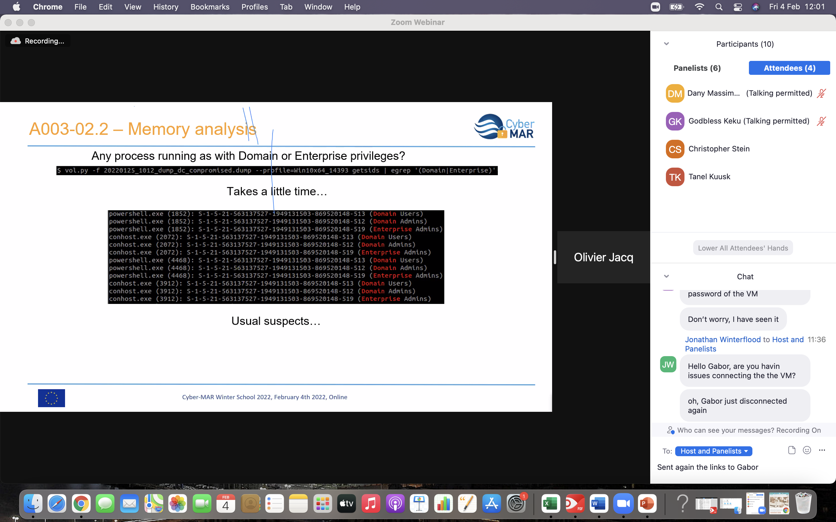836x522 pixels.
Task: Open PowerPoint from the Dock
Action: [647, 504]
